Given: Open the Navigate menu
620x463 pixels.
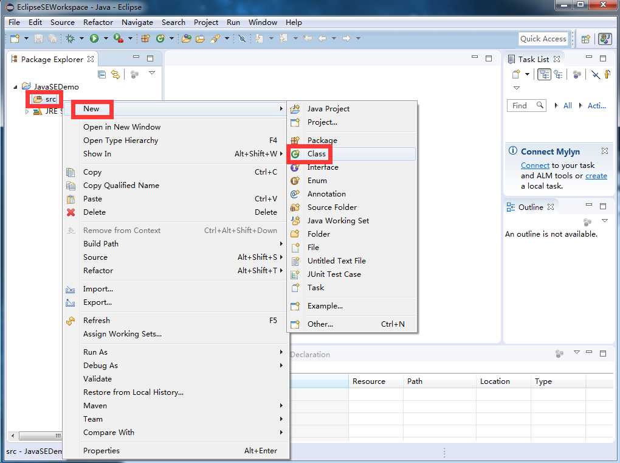Looking at the screenshot, I should coord(137,23).
